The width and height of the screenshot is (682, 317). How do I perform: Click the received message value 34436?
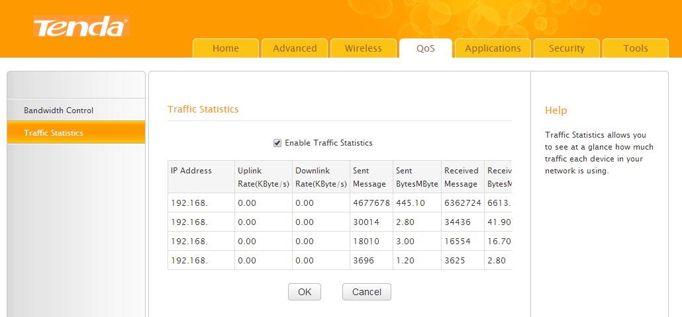click(x=457, y=222)
